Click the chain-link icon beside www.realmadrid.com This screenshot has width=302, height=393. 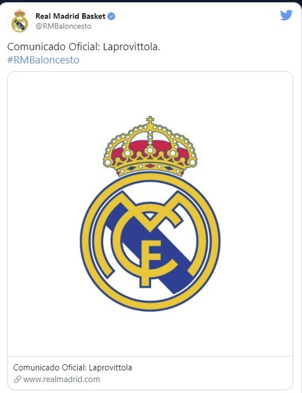coord(17,380)
